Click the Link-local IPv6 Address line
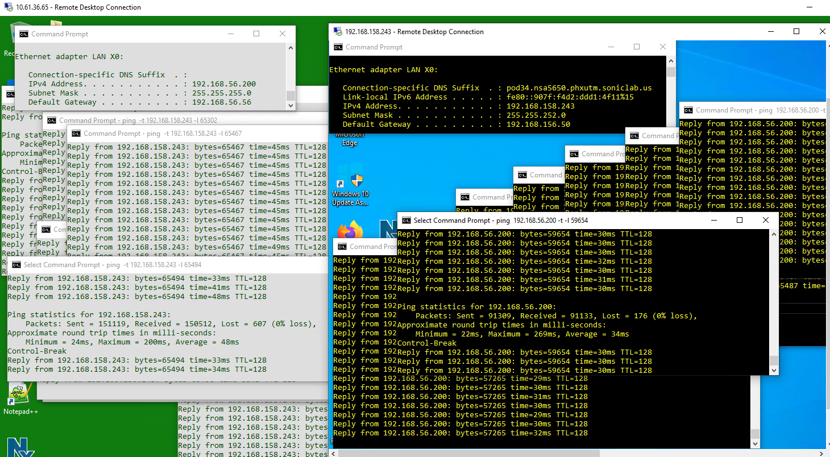Viewport: 830px width, 457px height. point(488,97)
